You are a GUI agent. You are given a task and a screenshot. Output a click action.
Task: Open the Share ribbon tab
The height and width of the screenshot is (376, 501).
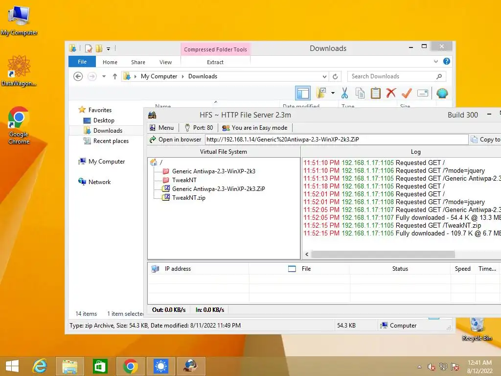tap(138, 62)
